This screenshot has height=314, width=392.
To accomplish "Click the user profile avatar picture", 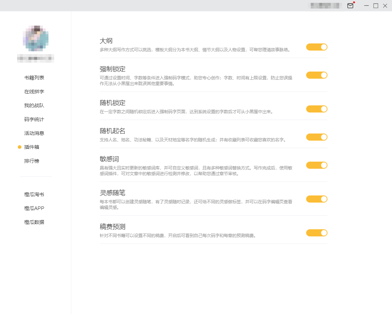I will click(x=35, y=38).
